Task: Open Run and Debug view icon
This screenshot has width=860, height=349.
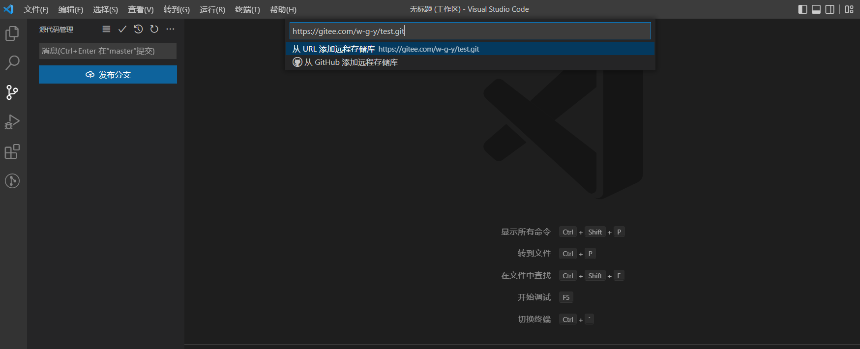Action: (x=12, y=121)
